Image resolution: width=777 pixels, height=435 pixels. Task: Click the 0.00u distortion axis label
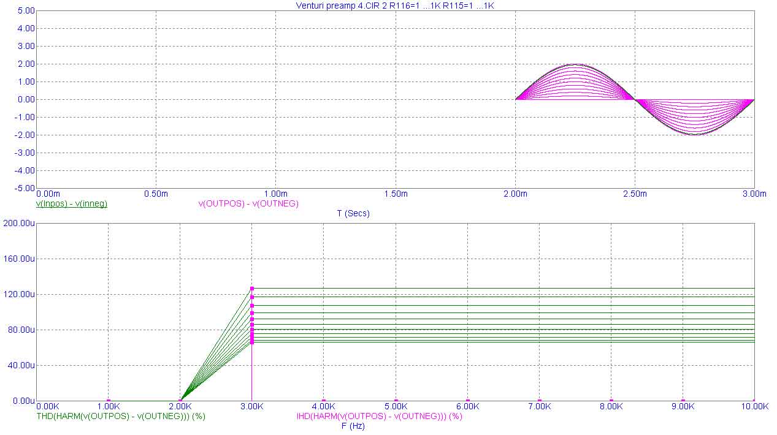tap(23, 401)
